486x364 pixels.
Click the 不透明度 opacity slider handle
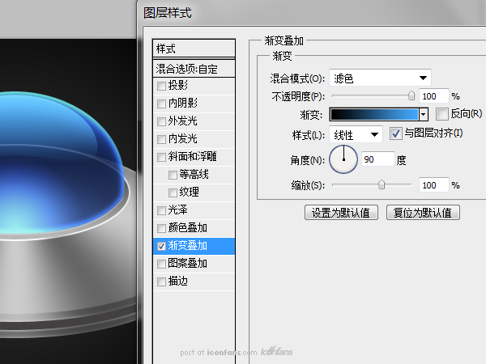click(x=411, y=95)
